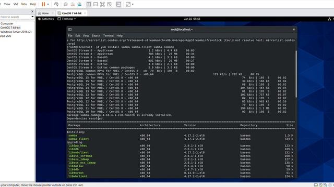Toggle the library sidebar view icon
This screenshot has height=187, width=334.
89,4
